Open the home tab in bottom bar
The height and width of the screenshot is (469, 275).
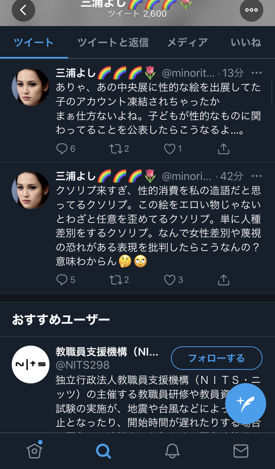pyautogui.click(x=34, y=451)
